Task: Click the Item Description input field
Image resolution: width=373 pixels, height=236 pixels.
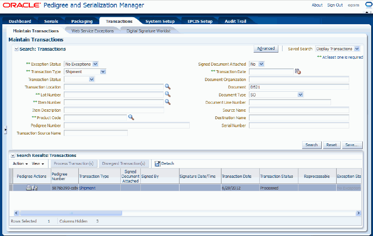Action: (x=114, y=110)
